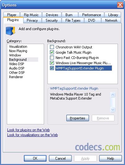Select the Background category

23,60
